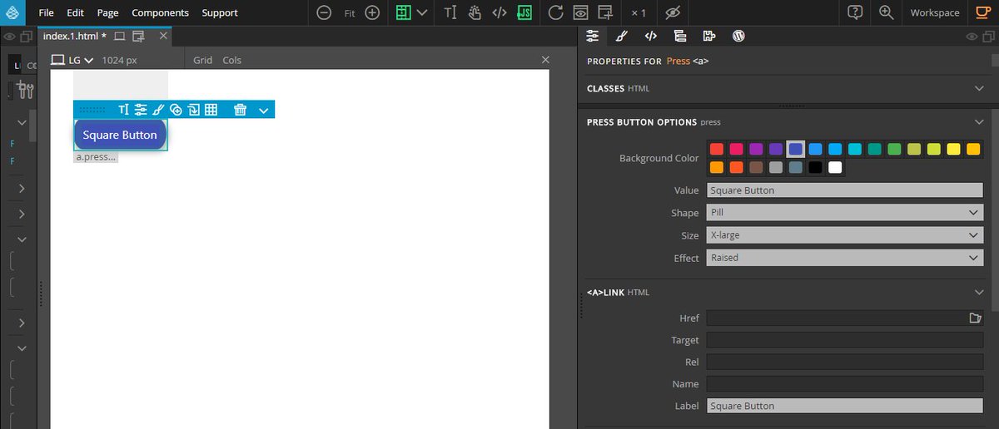Switch to the Properties sliders tab
Viewport: 999px width, 429px height.
pos(593,36)
